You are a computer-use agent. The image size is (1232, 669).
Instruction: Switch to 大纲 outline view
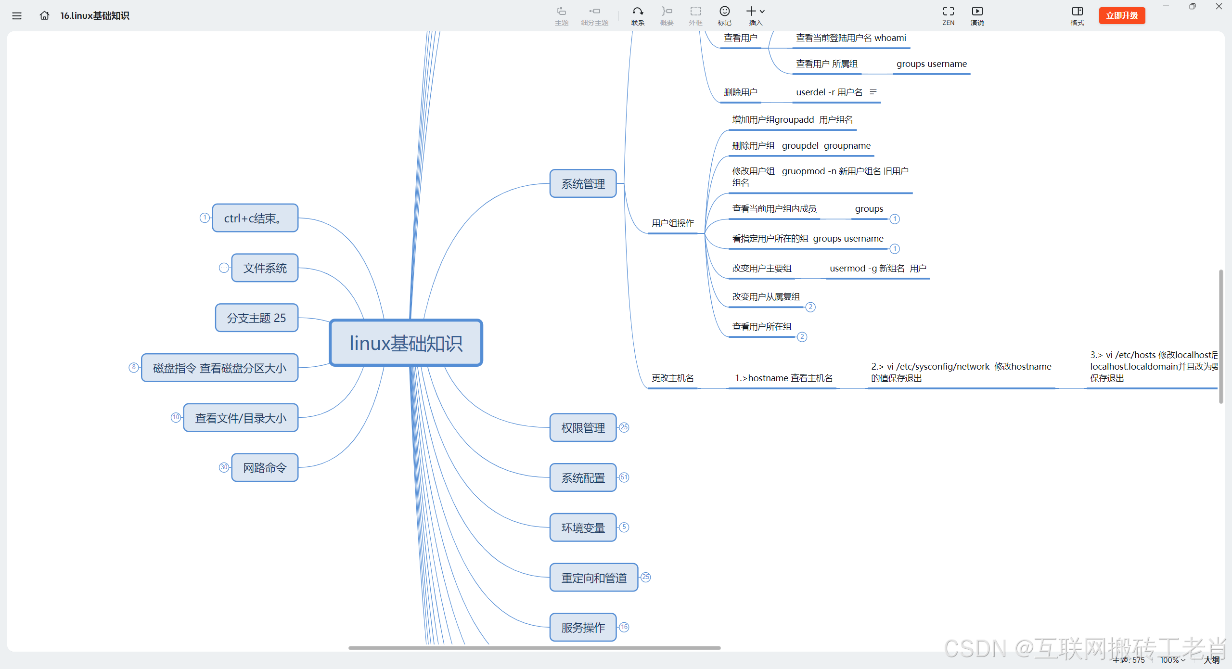(1212, 660)
